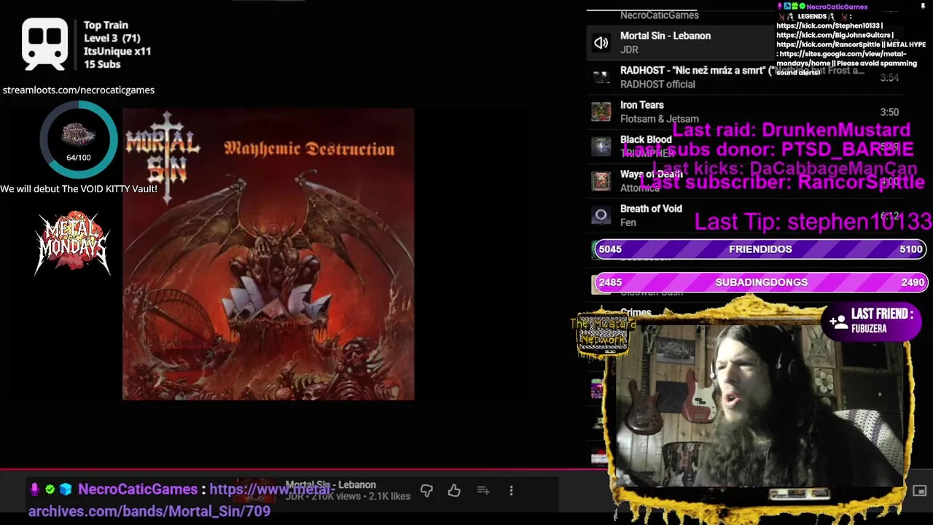Click The Mustard Network badge

(x=603, y=335)
